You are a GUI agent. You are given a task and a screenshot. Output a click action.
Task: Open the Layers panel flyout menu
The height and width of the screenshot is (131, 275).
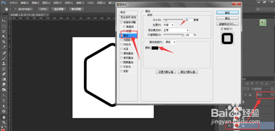[274, 79]
